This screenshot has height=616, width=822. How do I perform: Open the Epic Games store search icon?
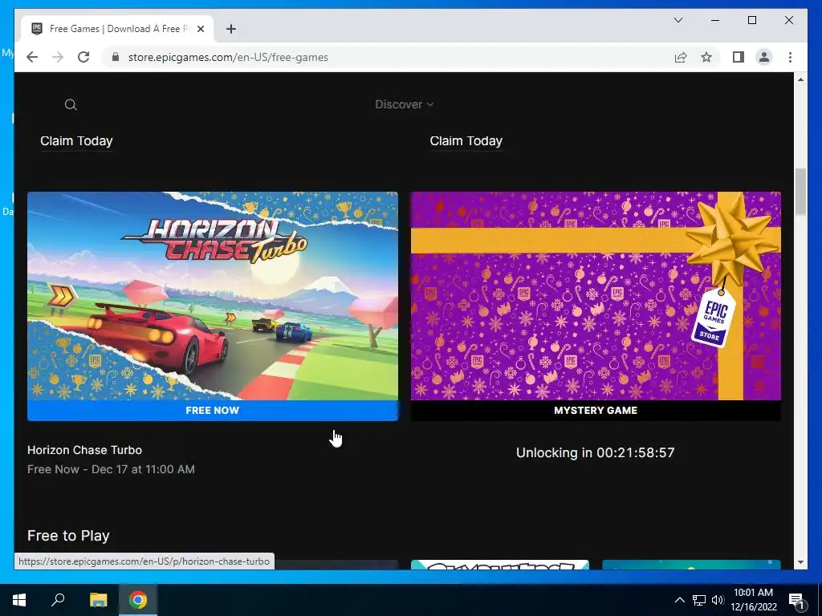pyautogui.click(x=71, y=105)
